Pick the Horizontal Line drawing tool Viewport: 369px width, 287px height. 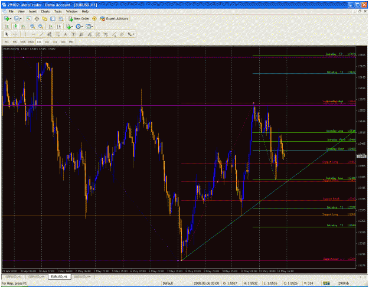(33, 34)
